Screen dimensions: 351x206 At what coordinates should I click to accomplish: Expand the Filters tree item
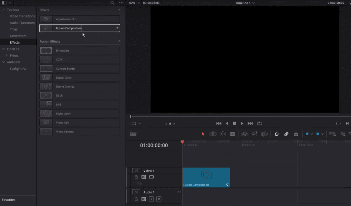7,55
